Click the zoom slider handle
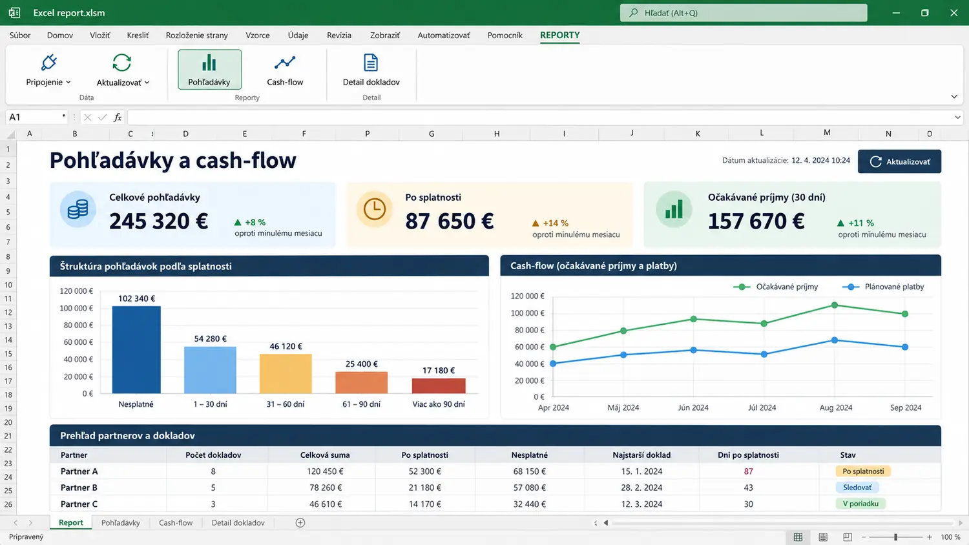The image size is (969, 545). [x=895, y=537]
